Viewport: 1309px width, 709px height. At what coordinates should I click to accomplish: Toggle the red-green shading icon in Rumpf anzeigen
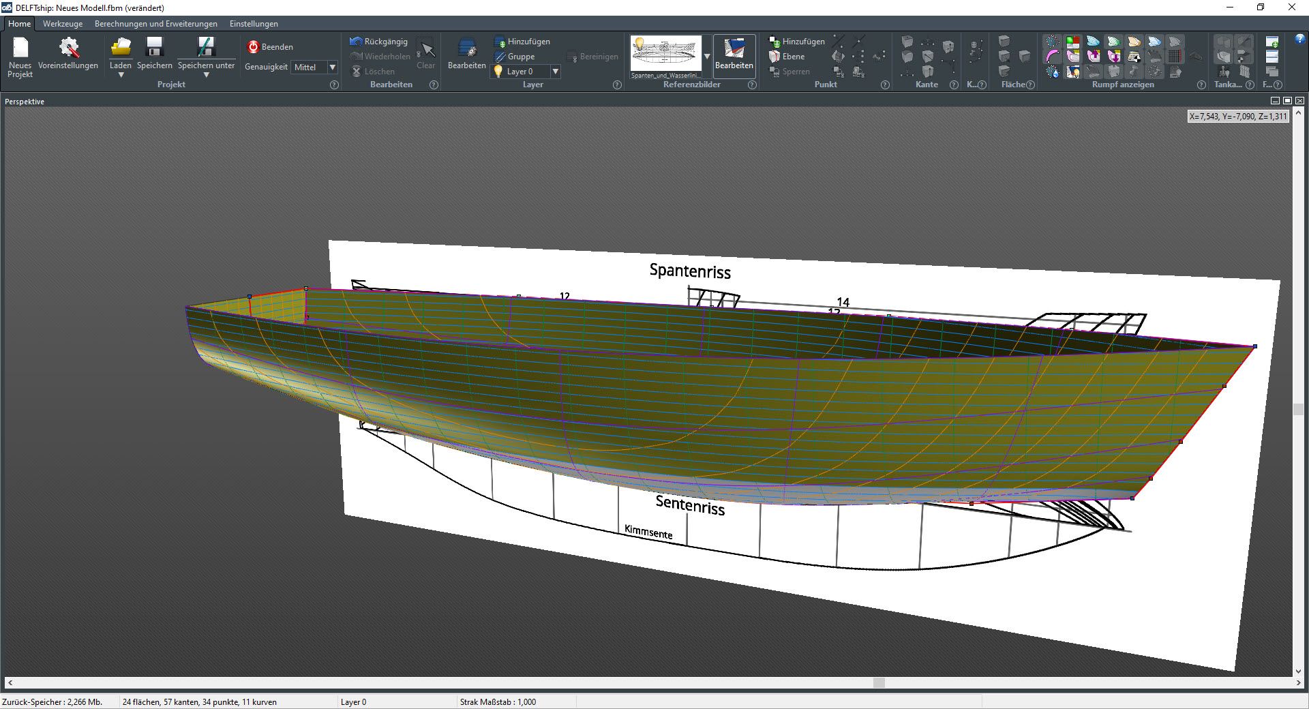coord(1073,42)
